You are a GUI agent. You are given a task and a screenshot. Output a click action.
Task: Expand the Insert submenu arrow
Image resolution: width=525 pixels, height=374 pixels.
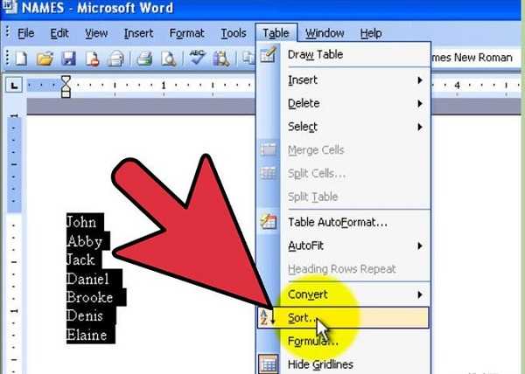pos(420,80)
